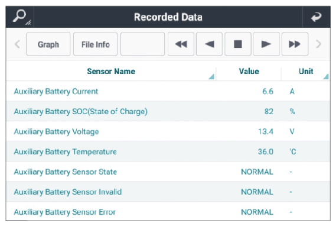336x226 pixels.
Task: Open the Graph view button
Action: 48,44
